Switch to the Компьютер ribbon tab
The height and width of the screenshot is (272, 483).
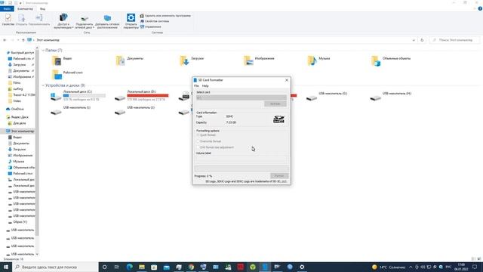[25, 8]
